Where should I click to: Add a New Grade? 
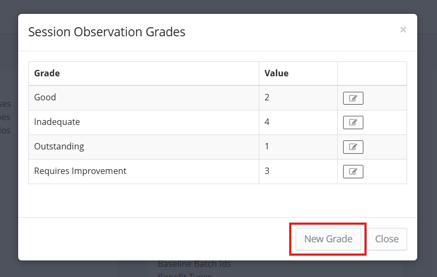tap(328, 239)
